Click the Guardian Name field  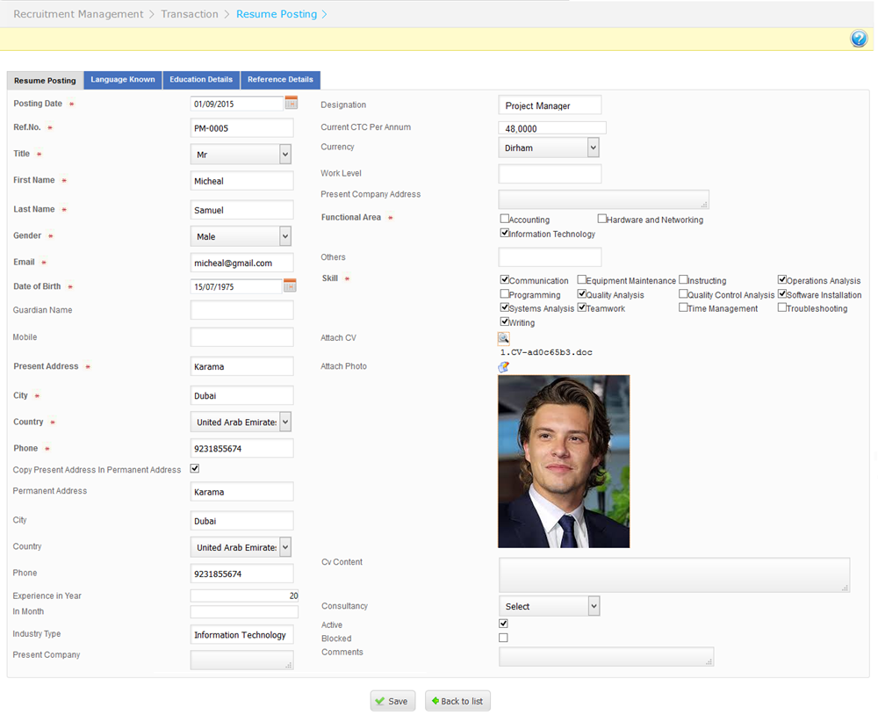(x=242, y=310)
